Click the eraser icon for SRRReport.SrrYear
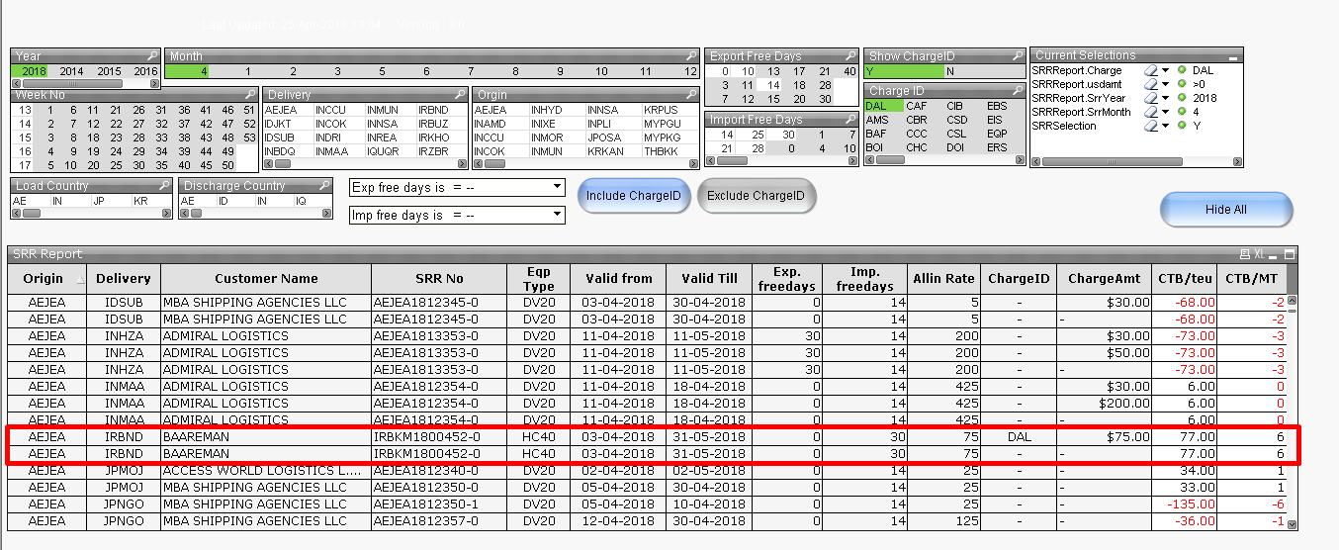 click(x=1150, y=99)
